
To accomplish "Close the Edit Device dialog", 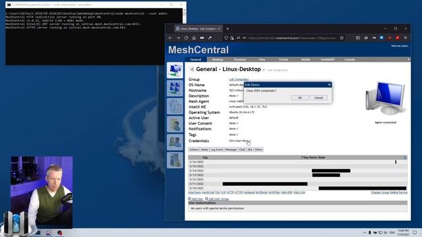I will click(x=329, y=85).
